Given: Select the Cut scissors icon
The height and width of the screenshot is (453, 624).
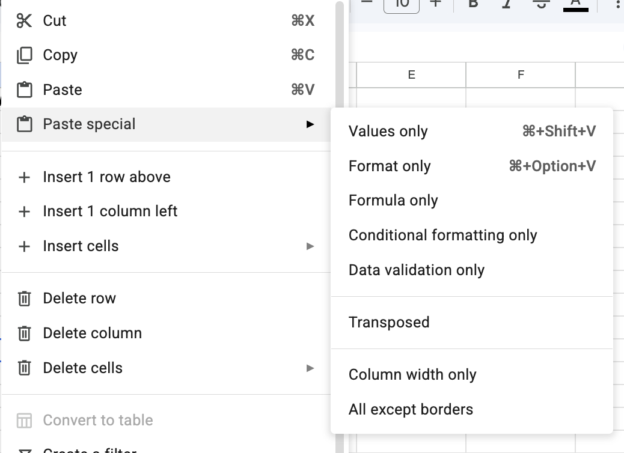Looking at the screenshot, I should point(23,20).
